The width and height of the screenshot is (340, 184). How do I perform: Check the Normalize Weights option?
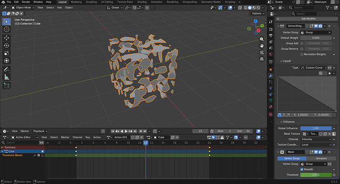[x=302, y=54]
